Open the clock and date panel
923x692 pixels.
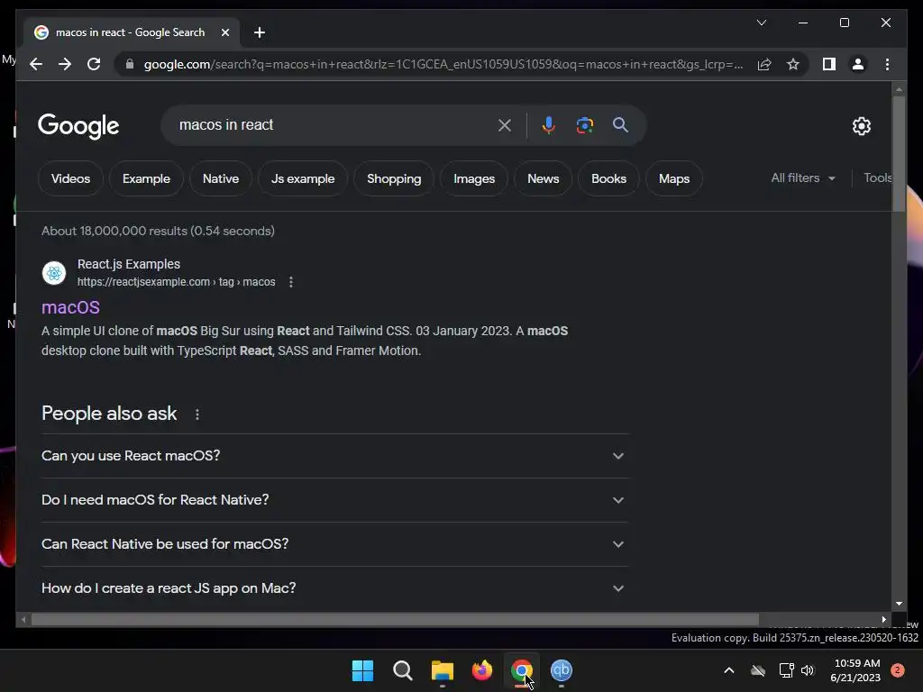856,670
